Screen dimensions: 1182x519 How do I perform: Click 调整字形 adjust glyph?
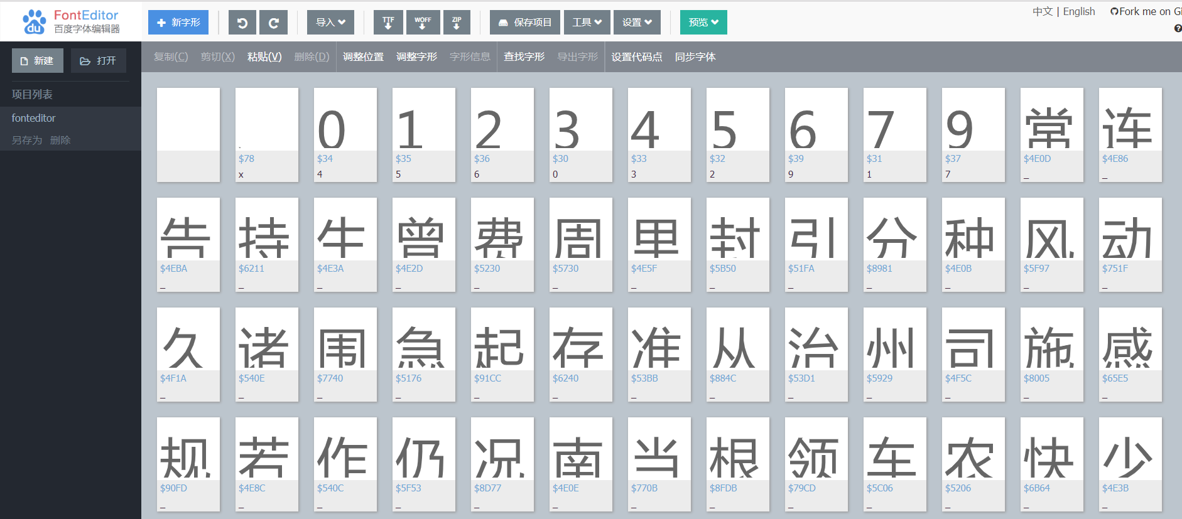click(x=416, y=57)
